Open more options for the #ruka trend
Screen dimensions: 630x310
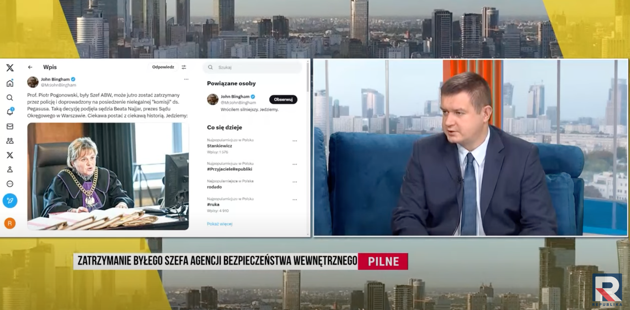295,200
